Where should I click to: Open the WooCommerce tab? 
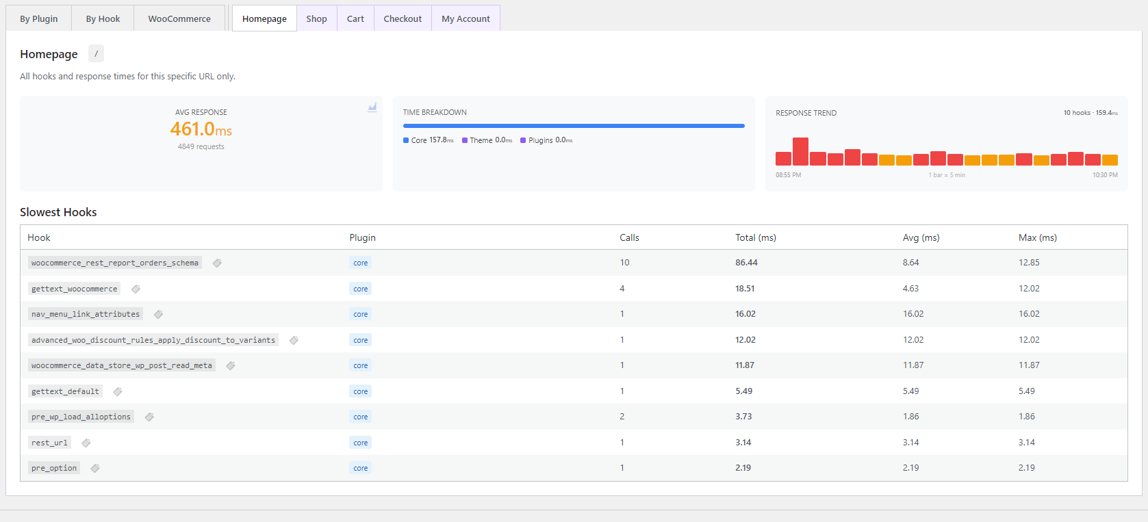(x=179, y=18)
